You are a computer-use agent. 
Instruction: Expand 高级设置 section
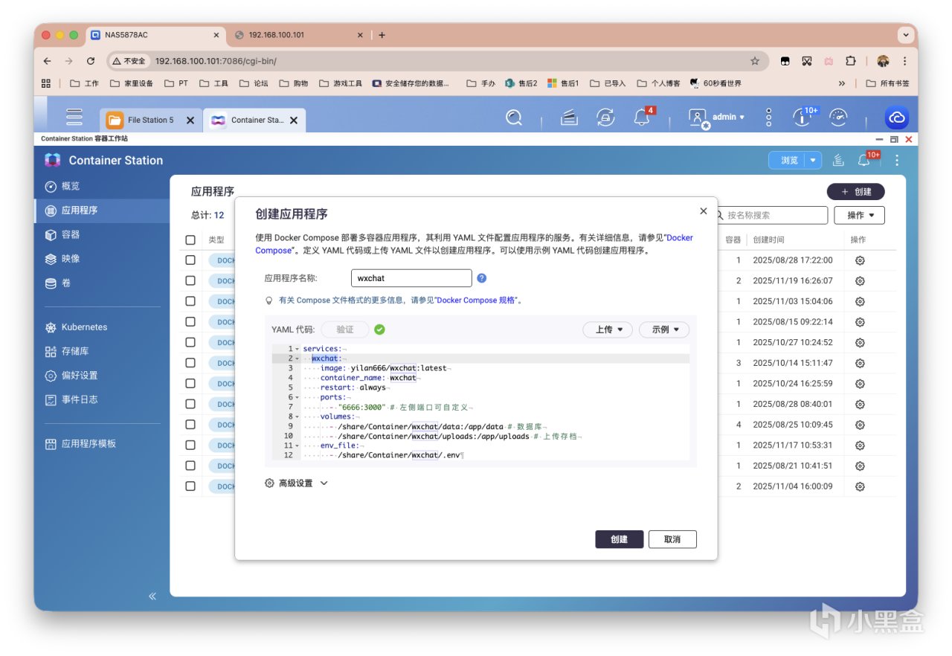(296, 483)
